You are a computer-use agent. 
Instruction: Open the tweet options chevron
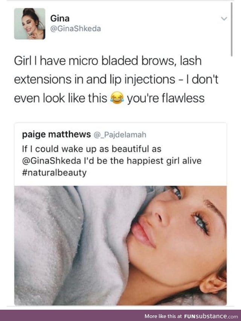pyautogui.click(x=225, y=18)
